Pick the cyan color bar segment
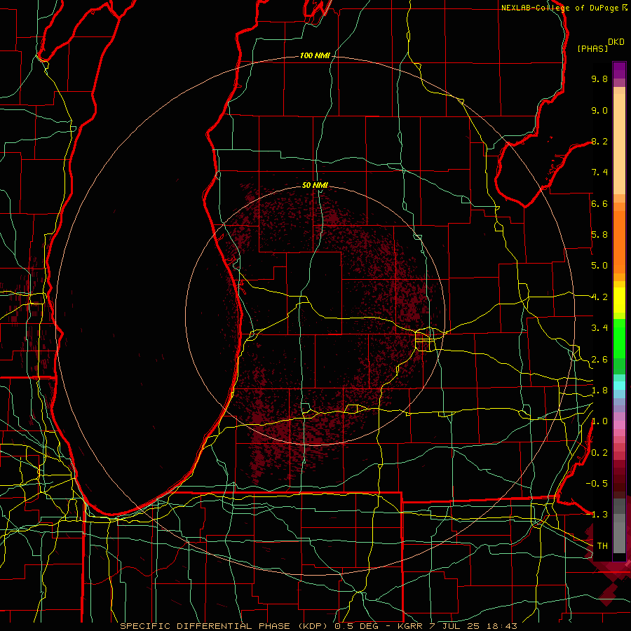631x631 pixels. [x=619, y=386]
